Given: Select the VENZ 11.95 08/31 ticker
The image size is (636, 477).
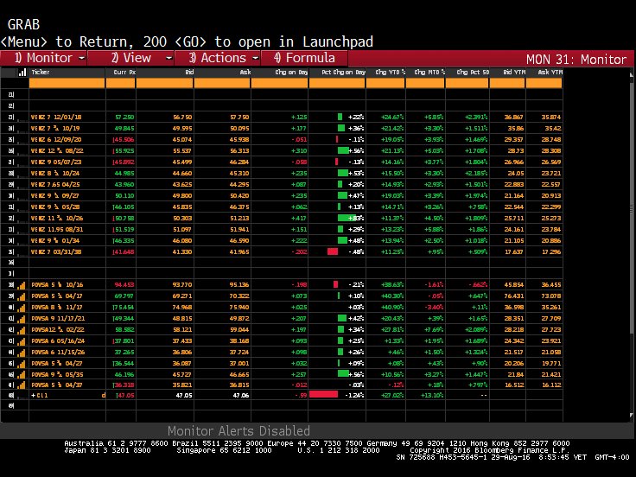Looking at the screenshot, I should tap(57, 230).
